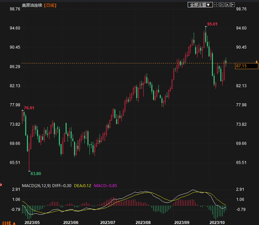This screenshot has height=225, width=259.
Task: Click the white DIFF:-0.30 legend label
Action: click(62, 185)
